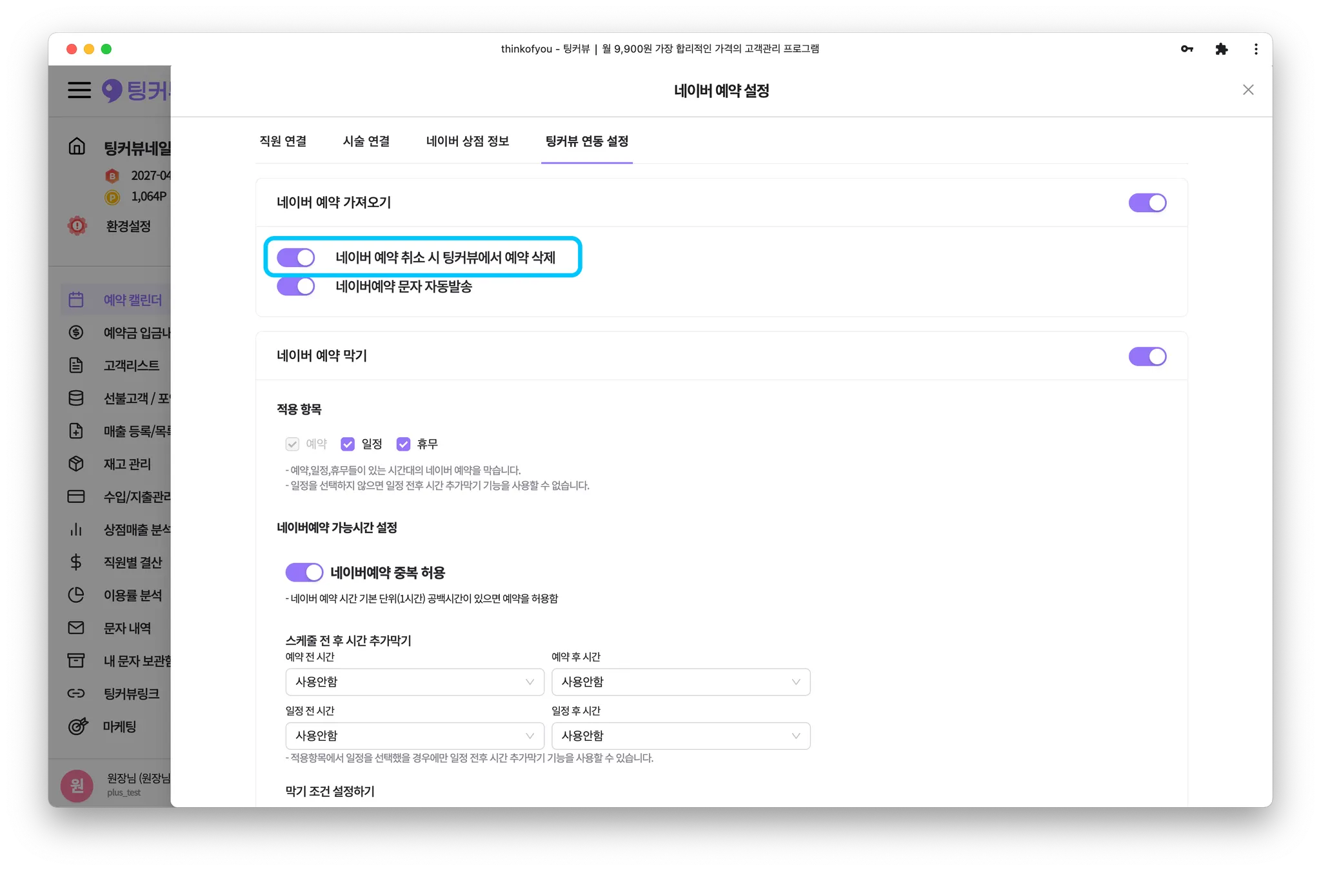Click the home icon in sidebar

(77, 146)
